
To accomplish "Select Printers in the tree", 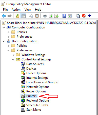I will (31, 96).
